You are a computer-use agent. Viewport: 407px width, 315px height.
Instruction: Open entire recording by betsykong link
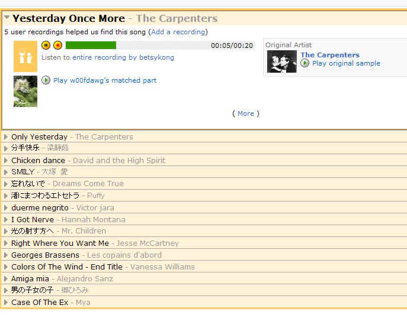[x=123, y=57]
